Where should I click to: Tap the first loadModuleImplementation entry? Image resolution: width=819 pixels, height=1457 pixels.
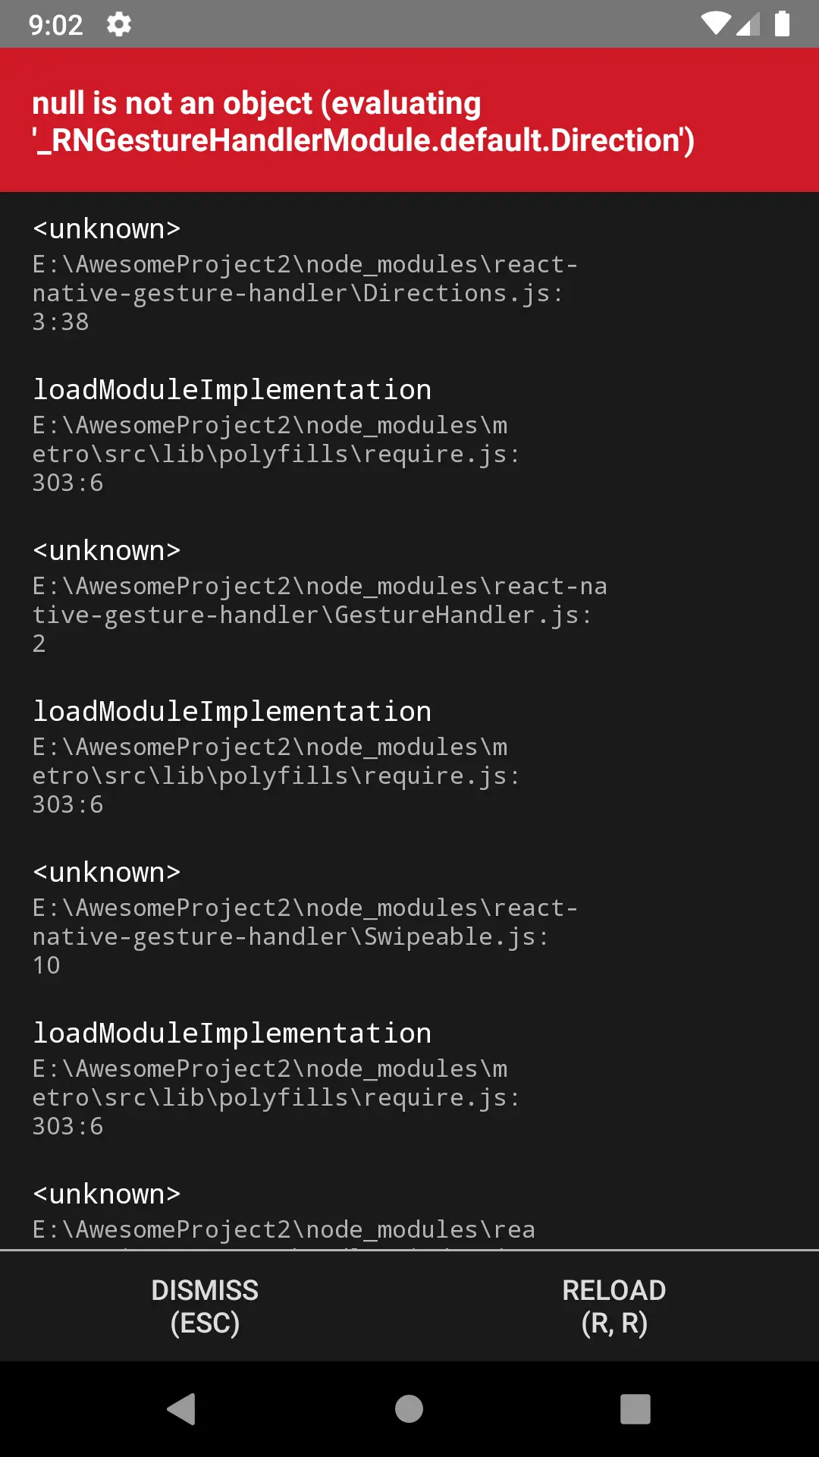[231, 389]
